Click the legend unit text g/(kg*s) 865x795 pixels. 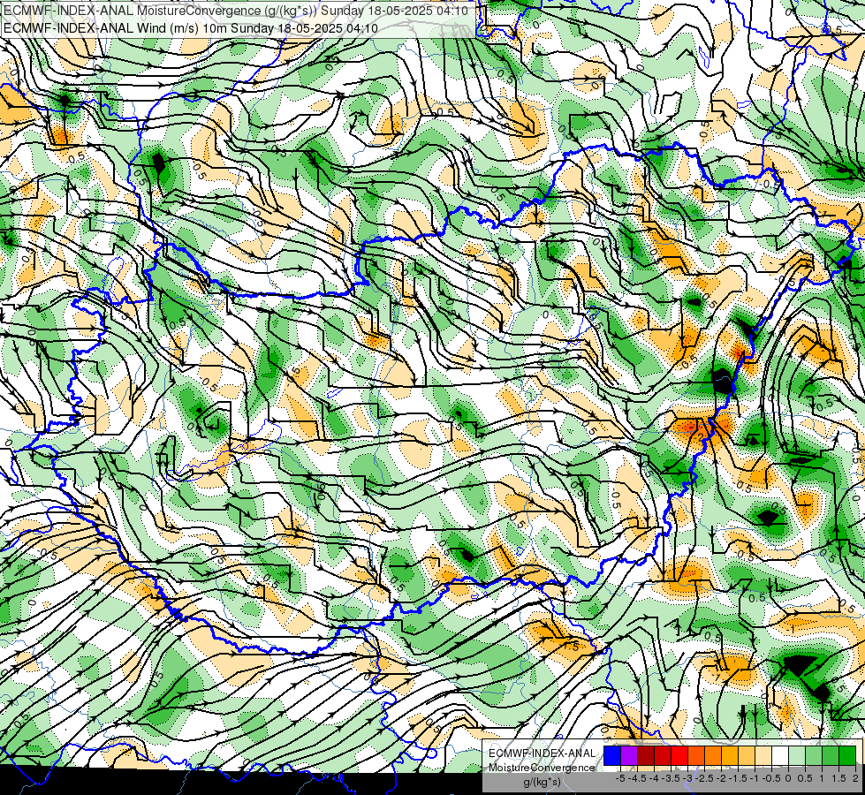pos(542,782)
